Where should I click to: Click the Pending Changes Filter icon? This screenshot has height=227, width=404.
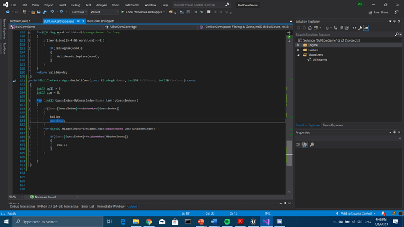click(327, 28)
